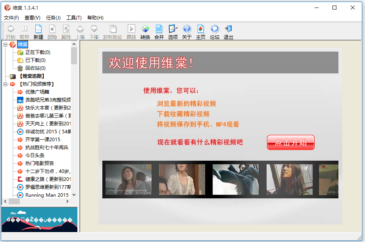The image size is (365, 242).
Task: Click the 合并 (Merge) toolbar icon
Action: point(159,31)
